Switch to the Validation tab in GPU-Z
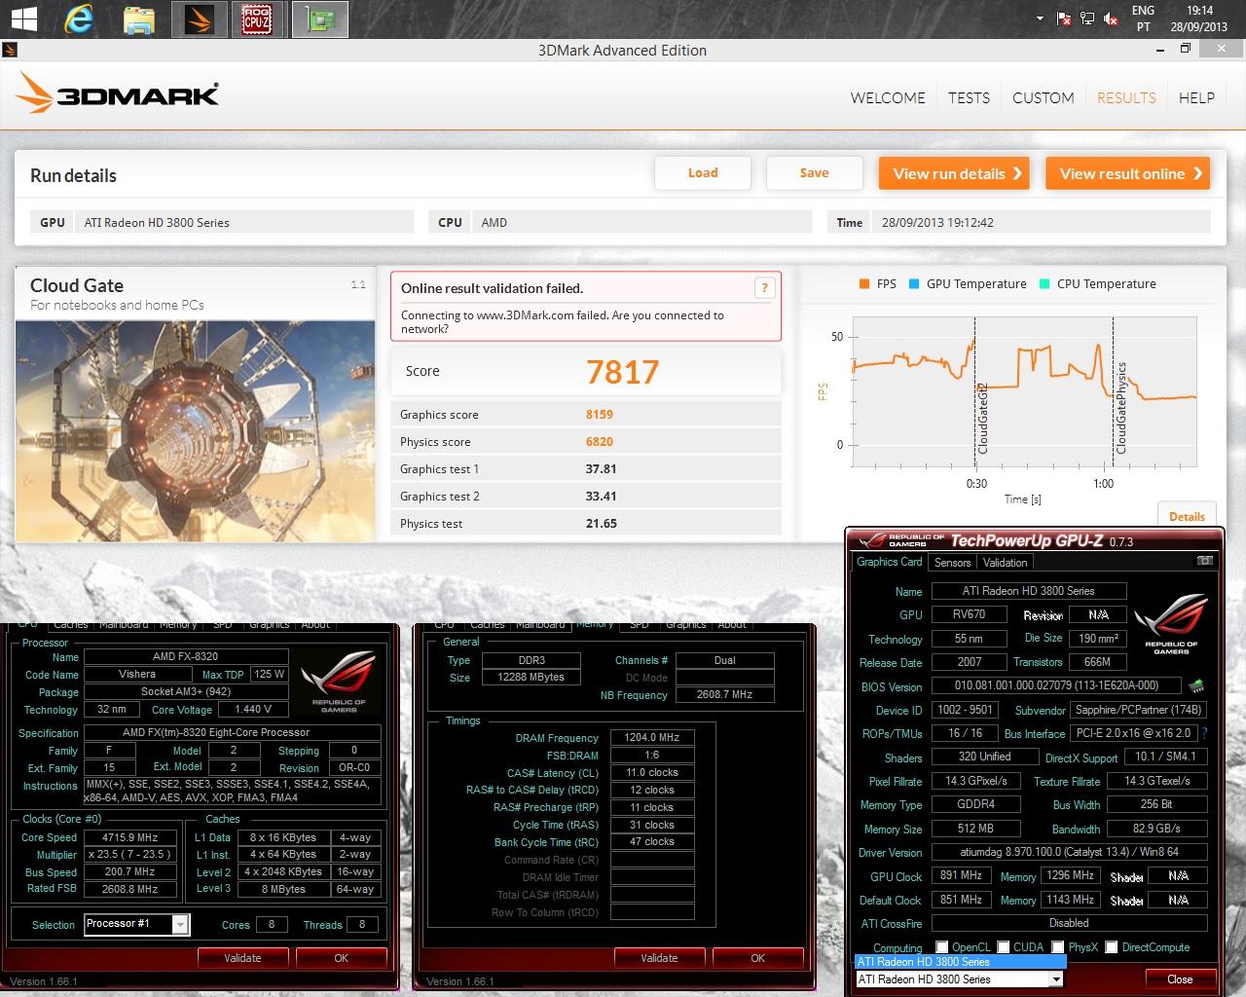The image size is (1246, 997). coord(1005,562)
